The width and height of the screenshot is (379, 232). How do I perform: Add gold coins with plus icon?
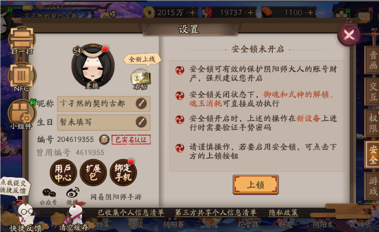click(193, 13)
